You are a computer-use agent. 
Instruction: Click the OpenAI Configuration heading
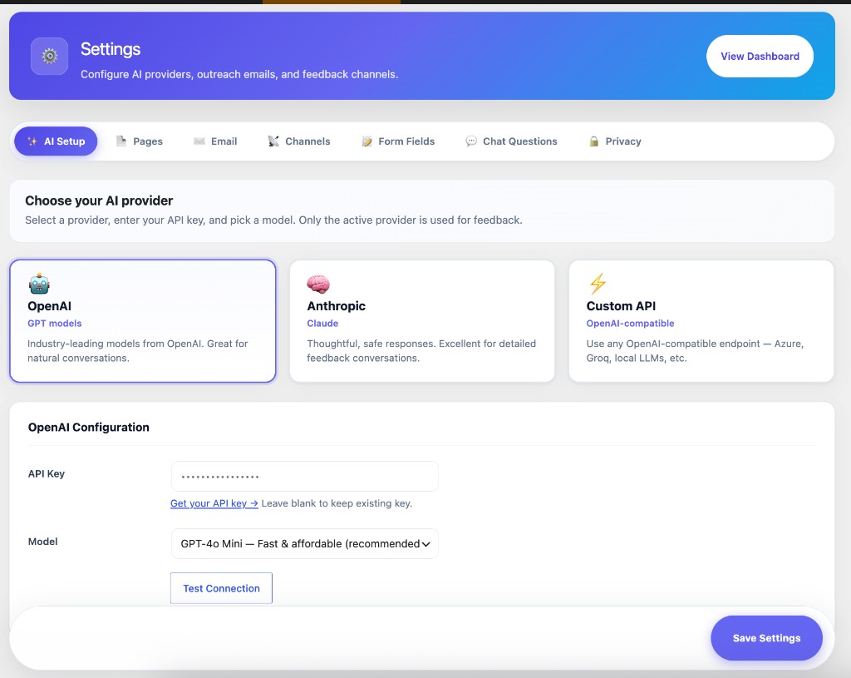pyautogui.click(x=88, y=427)
